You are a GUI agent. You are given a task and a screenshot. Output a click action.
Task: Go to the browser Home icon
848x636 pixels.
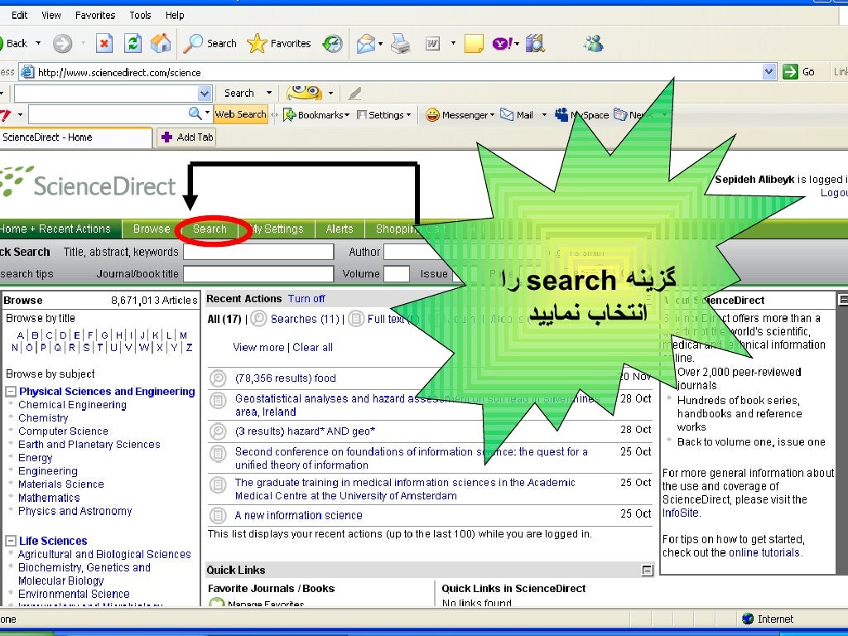pos(161,43)
